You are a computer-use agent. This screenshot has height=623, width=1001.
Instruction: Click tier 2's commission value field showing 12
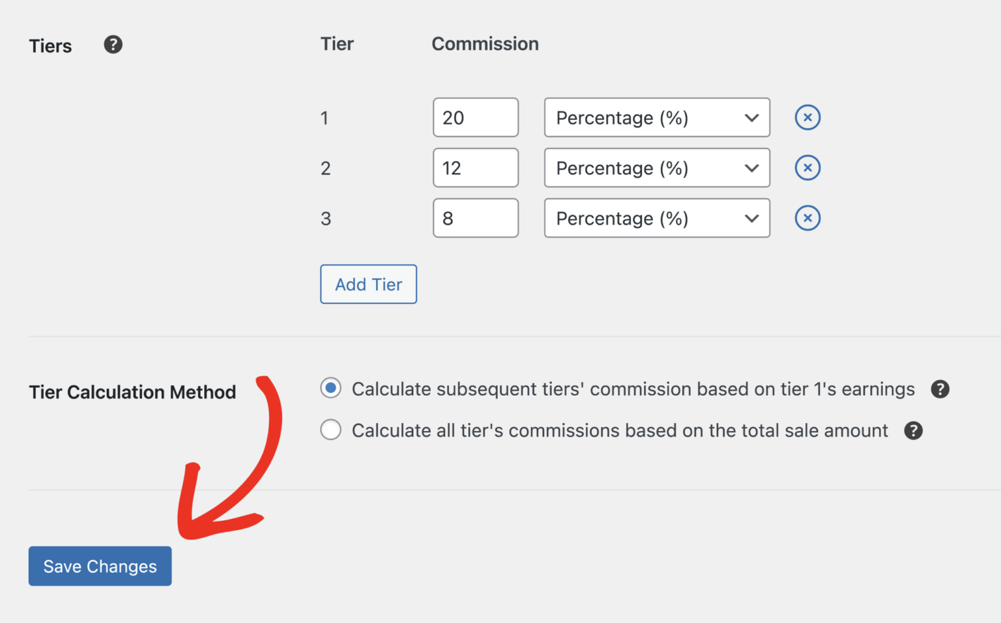(476, 167)
